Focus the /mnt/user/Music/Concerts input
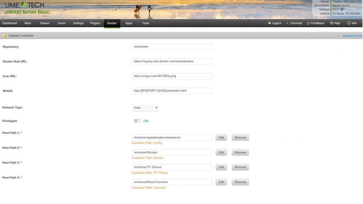This screenshot has width=363, height=204. click(172, 182)
